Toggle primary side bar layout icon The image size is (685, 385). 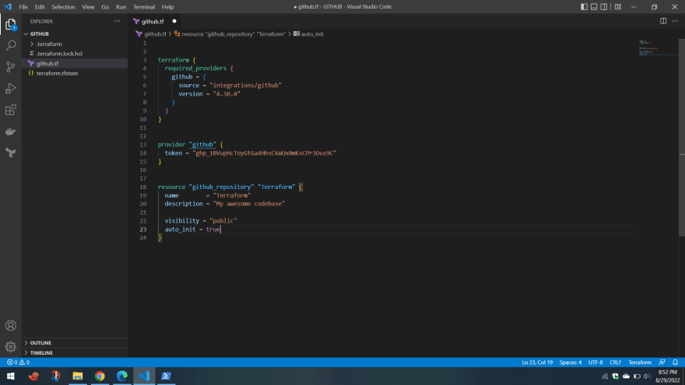584,7
